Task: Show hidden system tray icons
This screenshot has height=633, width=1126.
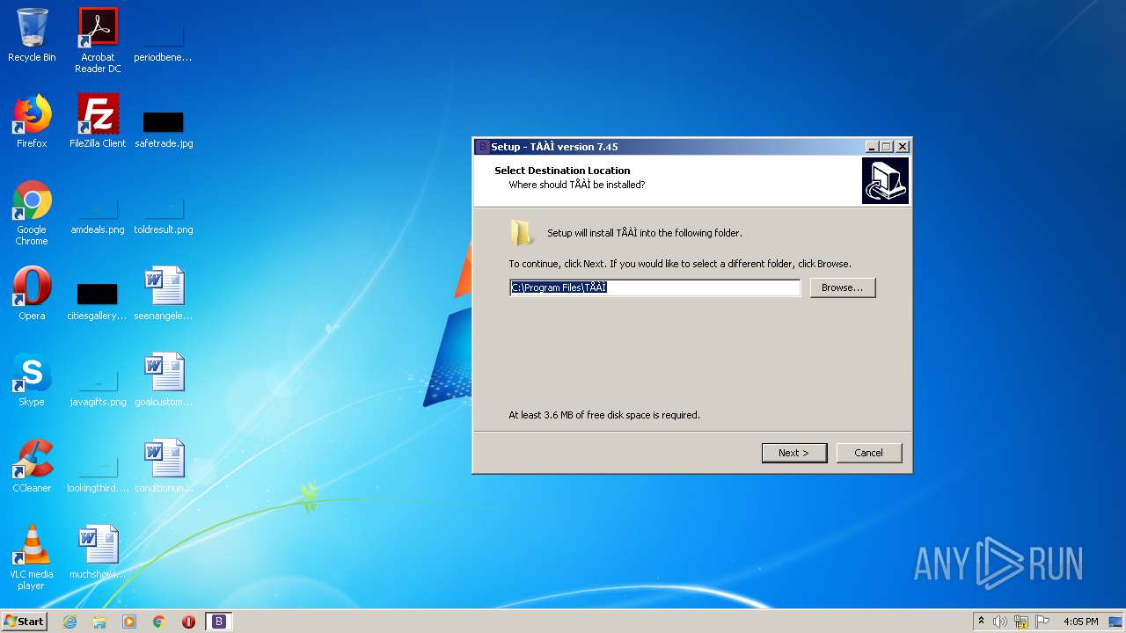Action: 981,622
